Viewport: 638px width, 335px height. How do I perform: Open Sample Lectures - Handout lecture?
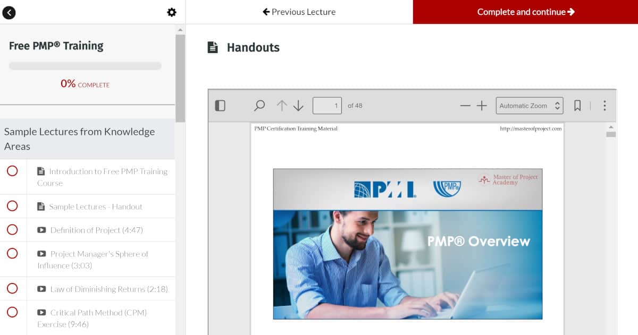pyautogui.click(x=90, y=207)
